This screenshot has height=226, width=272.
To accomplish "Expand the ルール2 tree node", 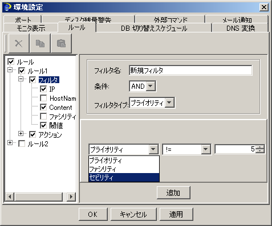I will point(10,142).
